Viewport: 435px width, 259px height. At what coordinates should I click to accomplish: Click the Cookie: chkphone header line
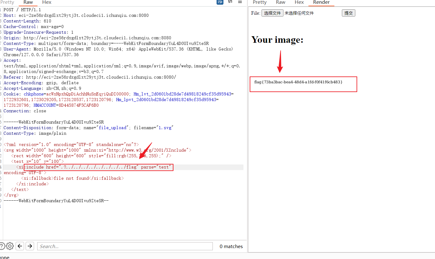tap(119, 94)
